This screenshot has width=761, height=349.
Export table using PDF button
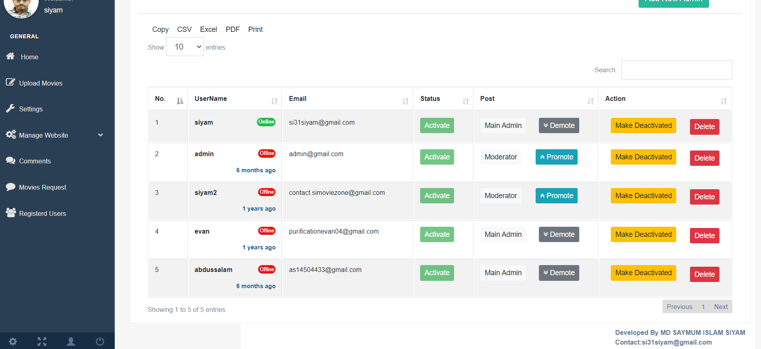[233, 29]
